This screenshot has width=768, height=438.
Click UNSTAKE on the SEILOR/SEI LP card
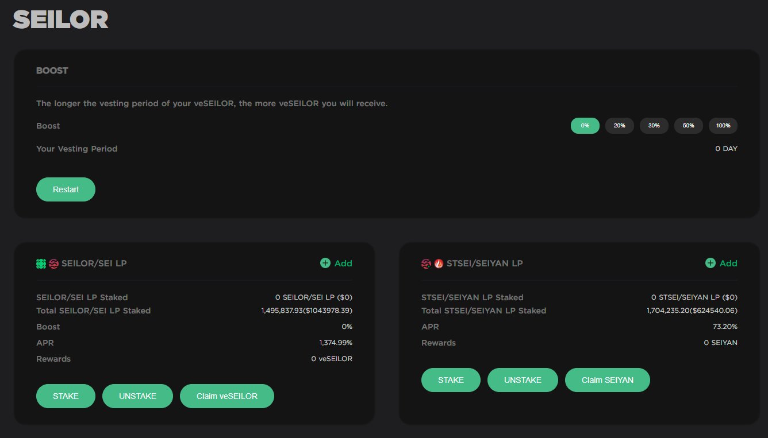point(137,396)
